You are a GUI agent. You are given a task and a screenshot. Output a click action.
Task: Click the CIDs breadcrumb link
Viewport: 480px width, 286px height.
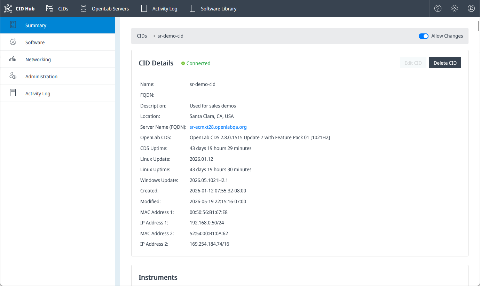142,36
